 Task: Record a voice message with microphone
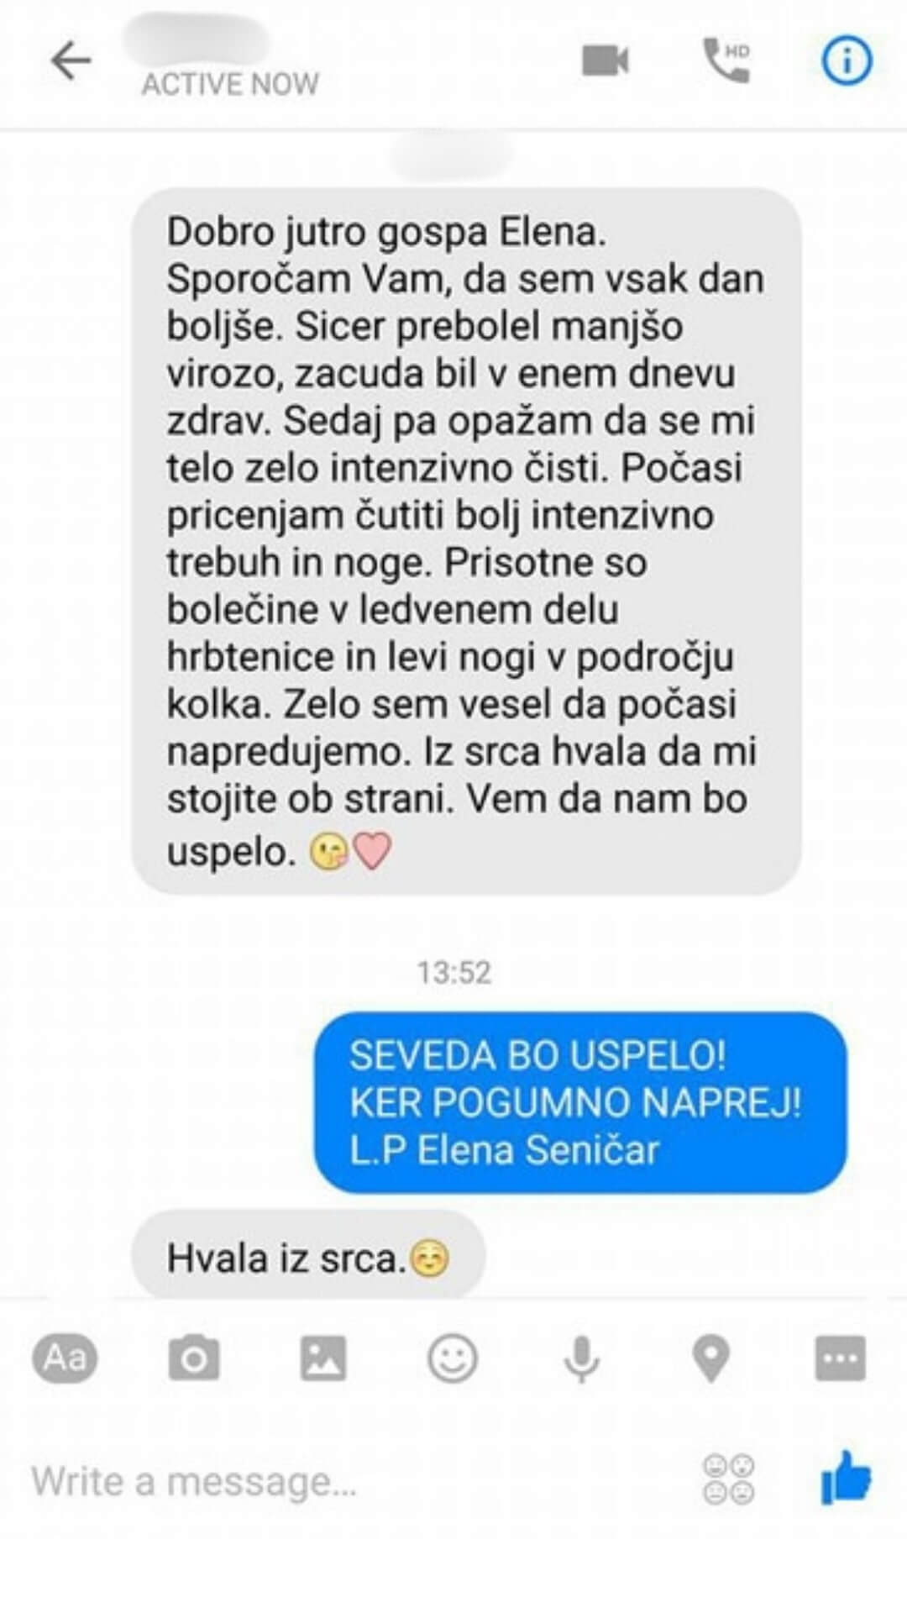581,1359
